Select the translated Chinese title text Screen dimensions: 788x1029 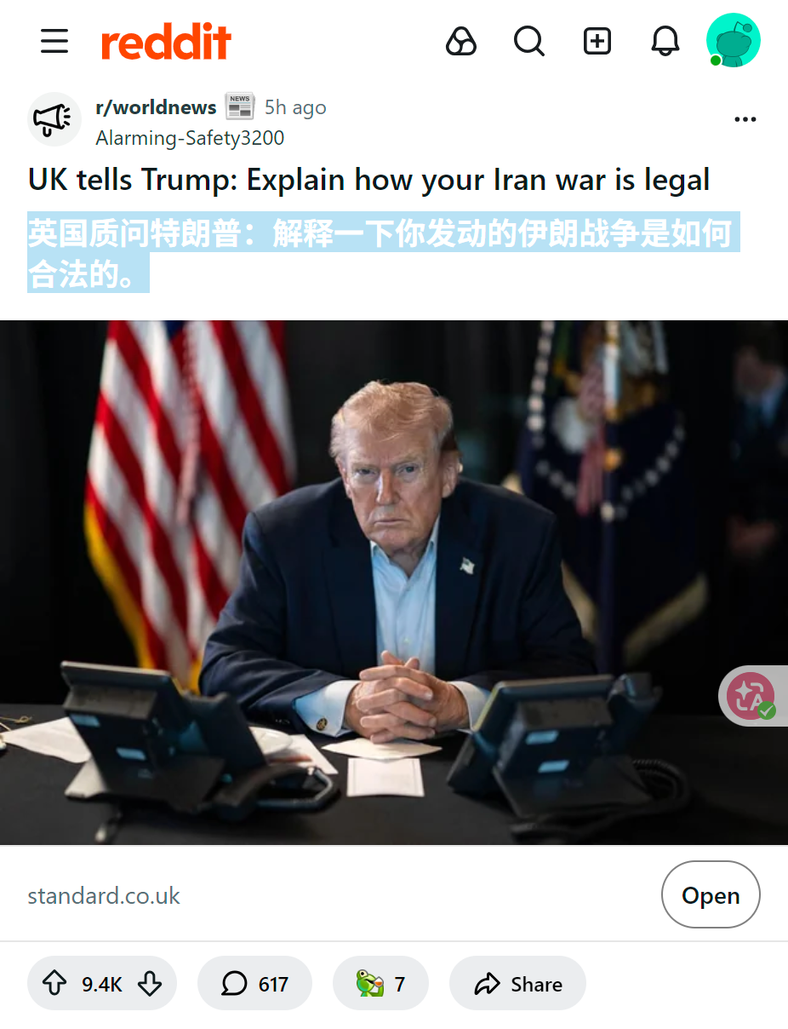click(x=384, y=252)
